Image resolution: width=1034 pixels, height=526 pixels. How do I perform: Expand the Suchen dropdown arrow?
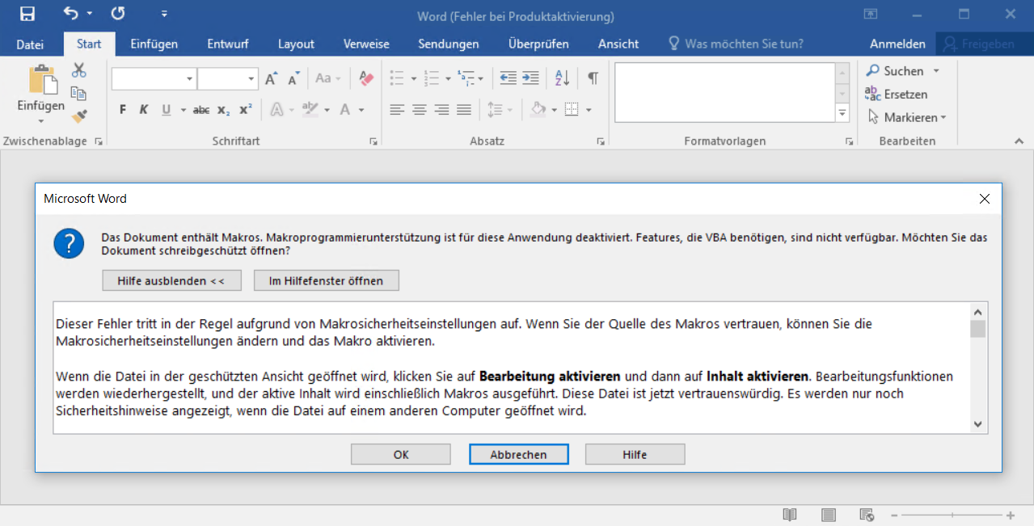click(x=936, y=71)
